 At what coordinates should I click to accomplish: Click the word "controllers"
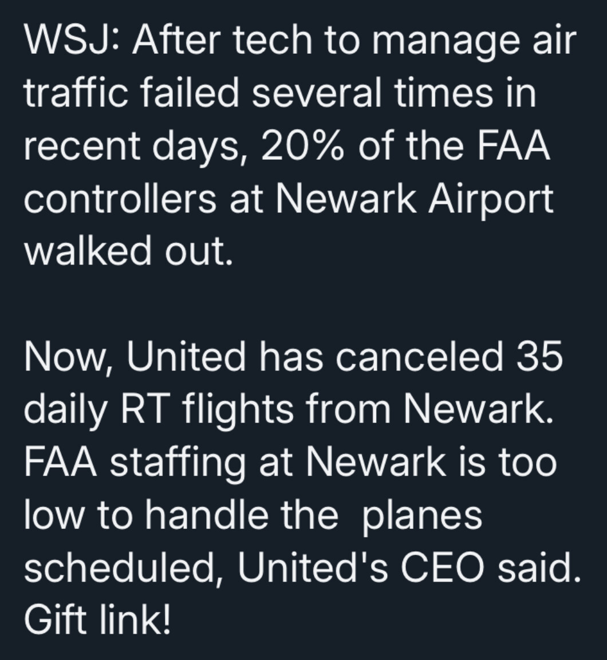[120, 199]
